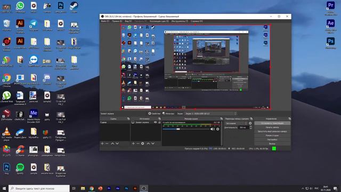This screenshot has width=341, height=192.
Task: Start recording from the Controls panel
Action: coord(272,127)
